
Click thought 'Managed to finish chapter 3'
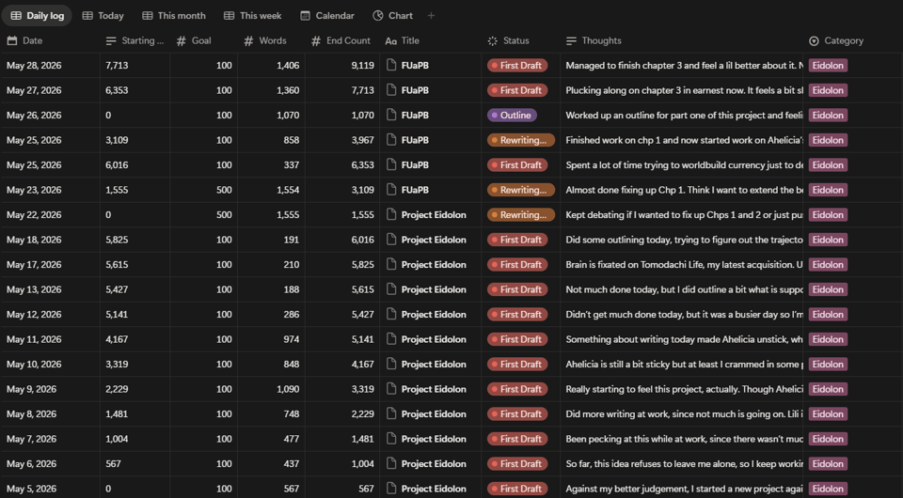coord(682,65)
